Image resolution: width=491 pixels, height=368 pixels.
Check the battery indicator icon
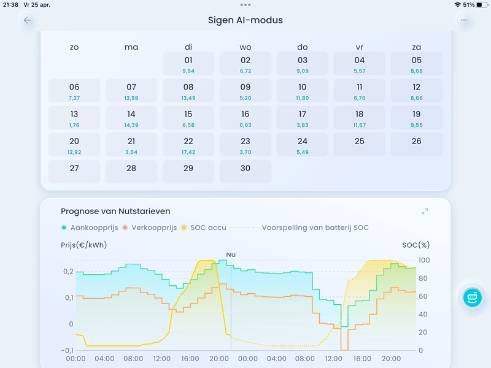(x=482, y=5)
